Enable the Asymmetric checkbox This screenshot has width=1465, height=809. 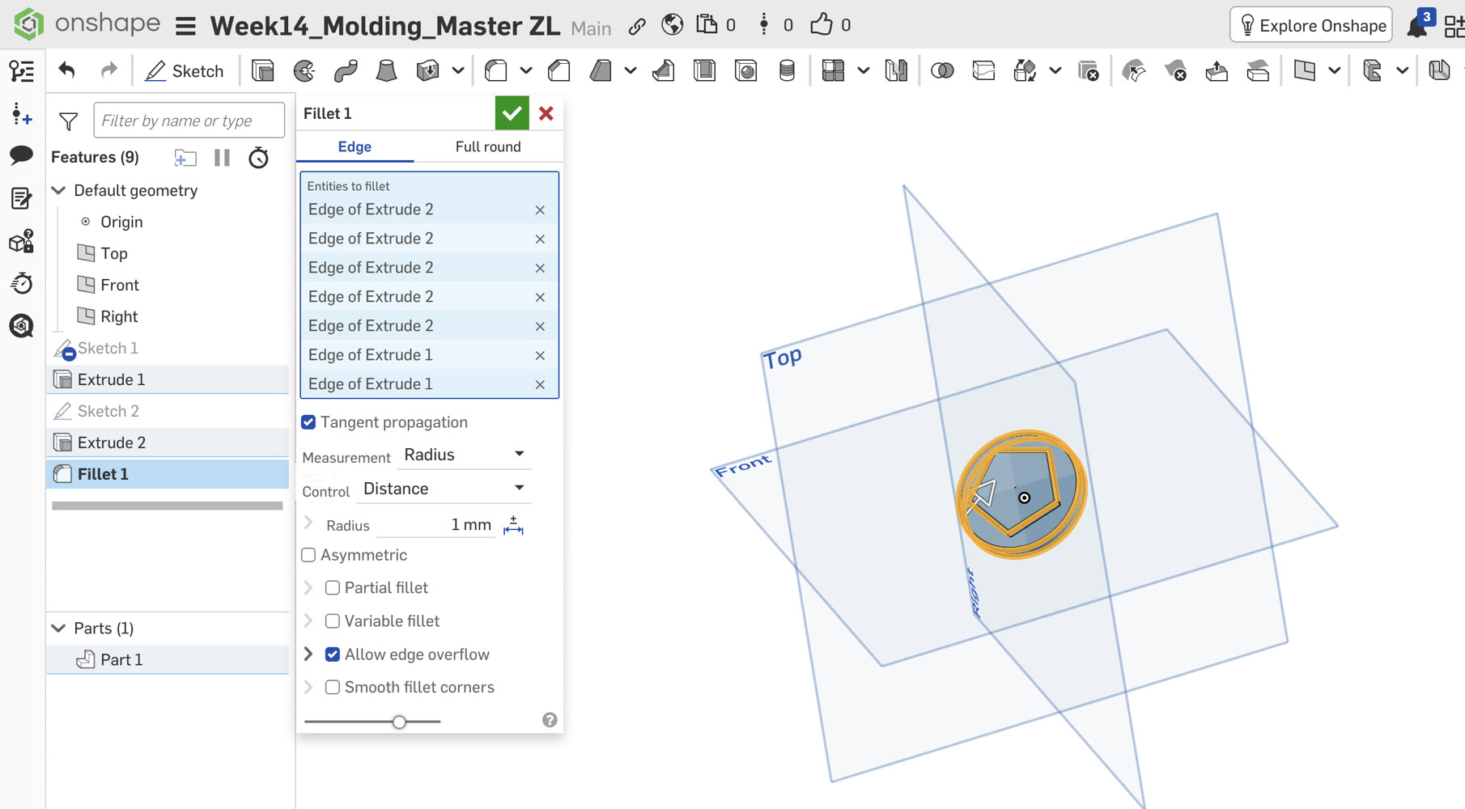(x=308, y=555)
